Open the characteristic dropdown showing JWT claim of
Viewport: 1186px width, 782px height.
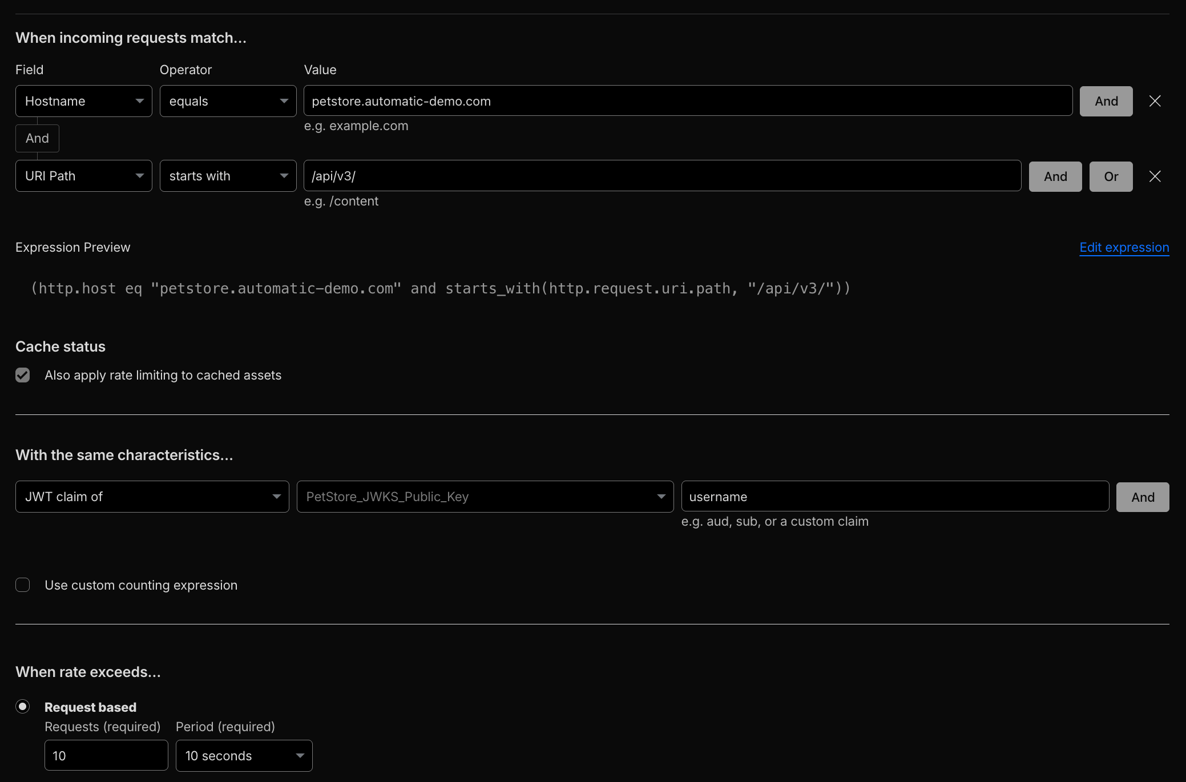click(151, 497)
